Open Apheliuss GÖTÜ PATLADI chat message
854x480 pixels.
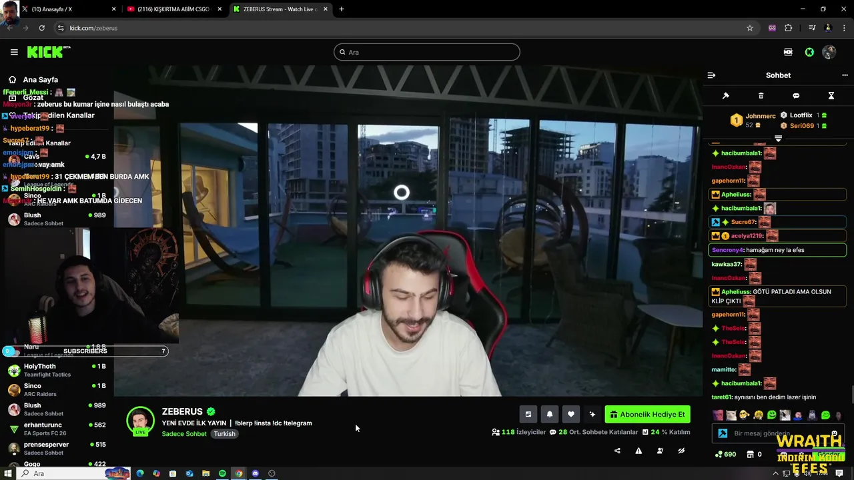click(777, 296)
